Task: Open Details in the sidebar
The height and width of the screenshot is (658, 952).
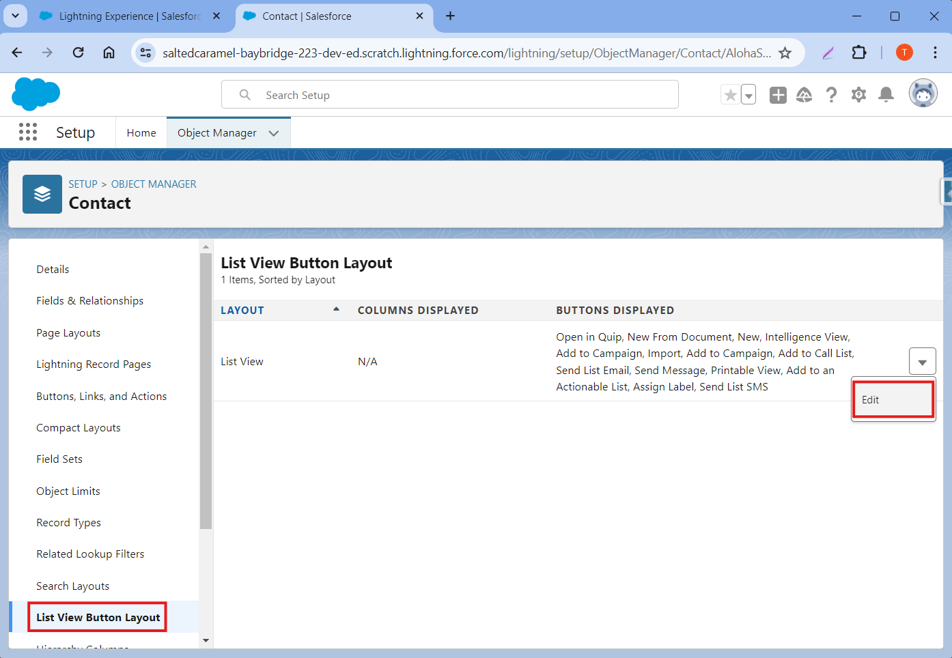Action: pos(53,269)
